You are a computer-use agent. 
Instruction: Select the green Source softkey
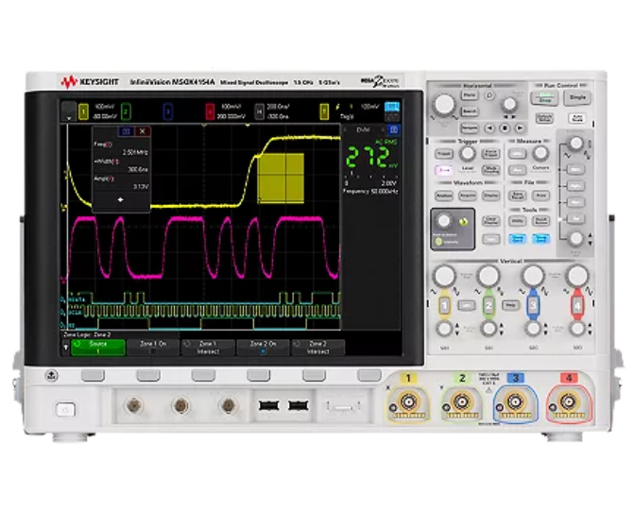click(x=98, y=348)
